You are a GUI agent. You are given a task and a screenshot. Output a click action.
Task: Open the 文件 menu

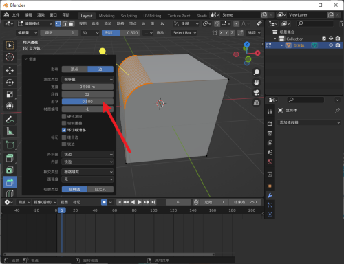(x=16, y=15)
